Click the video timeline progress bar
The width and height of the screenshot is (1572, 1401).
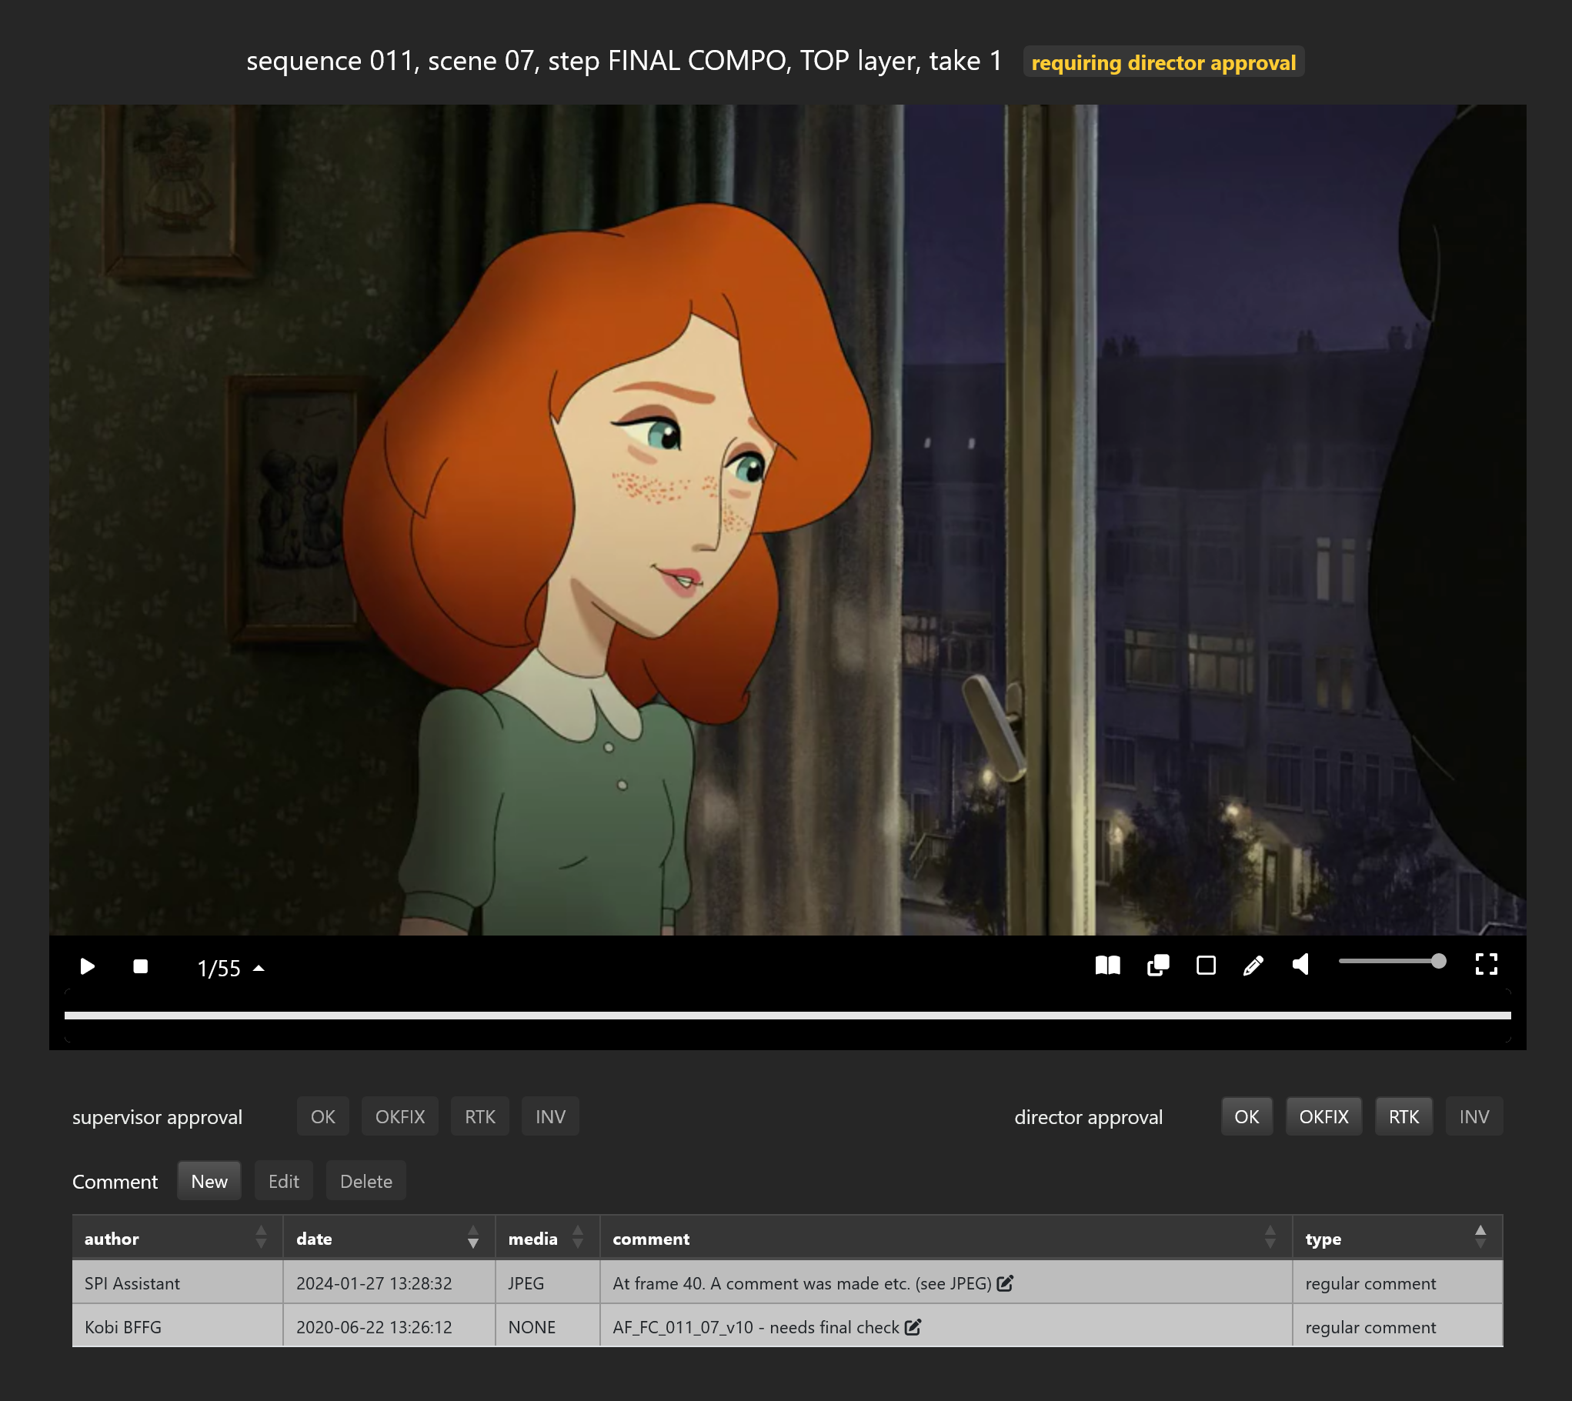(787, 1016)
